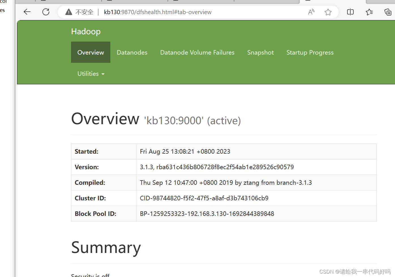
Task: Go to Startup Progress tab
Action: point(310,52)
